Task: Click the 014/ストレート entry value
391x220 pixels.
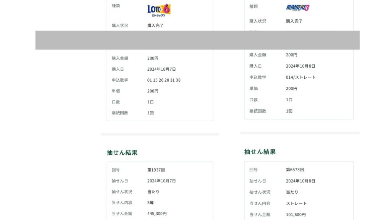Action: tap(301, 77)
